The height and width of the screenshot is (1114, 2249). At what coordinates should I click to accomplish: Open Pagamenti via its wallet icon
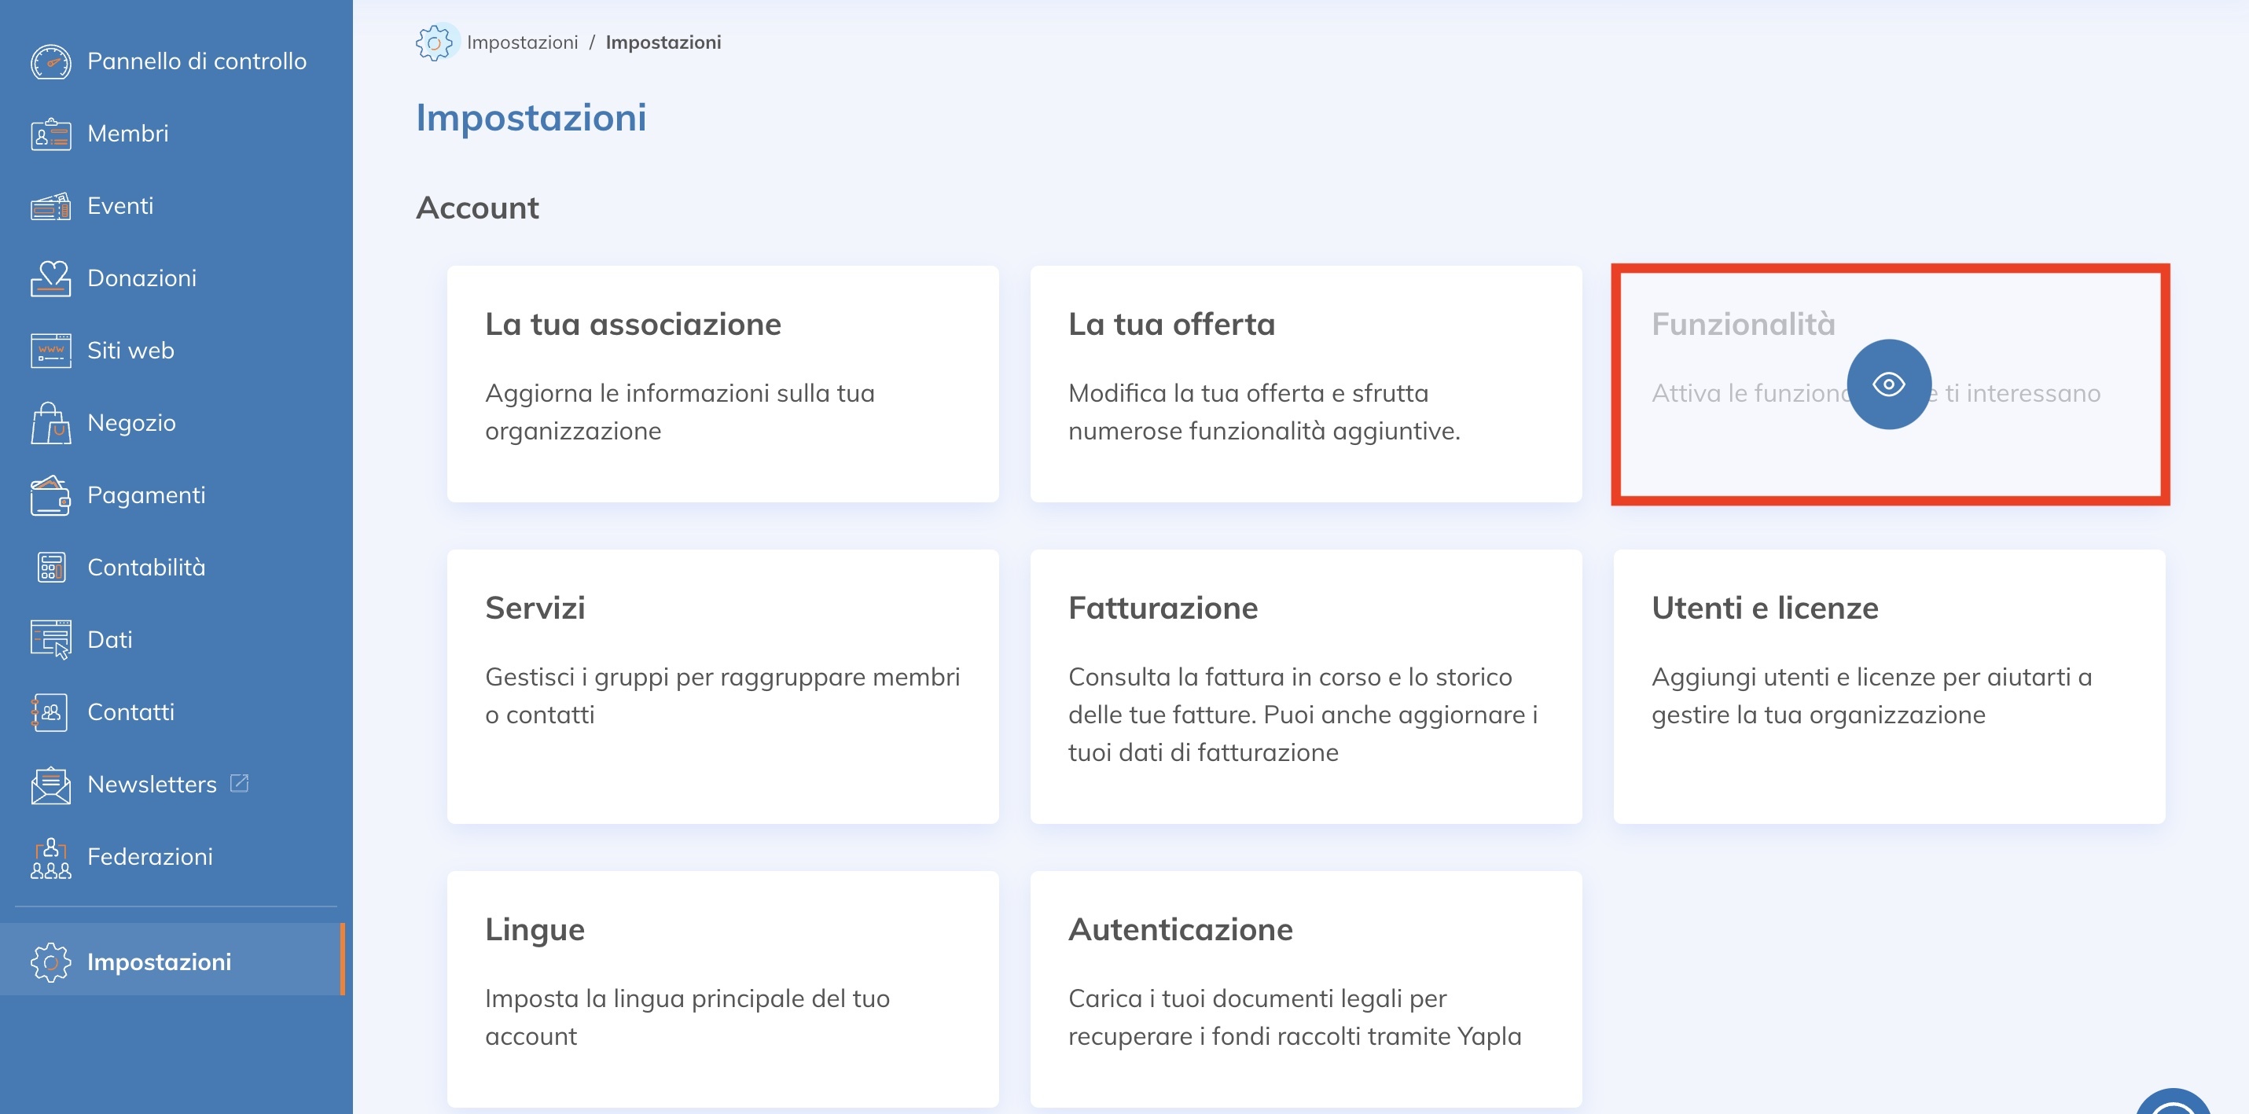pos(50,496)
